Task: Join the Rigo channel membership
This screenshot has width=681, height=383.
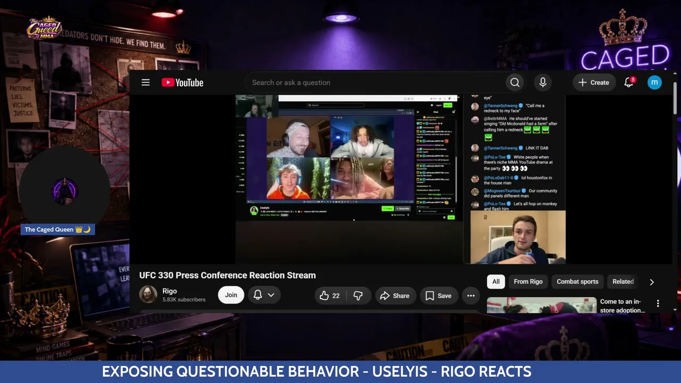Action: point(231,295)
